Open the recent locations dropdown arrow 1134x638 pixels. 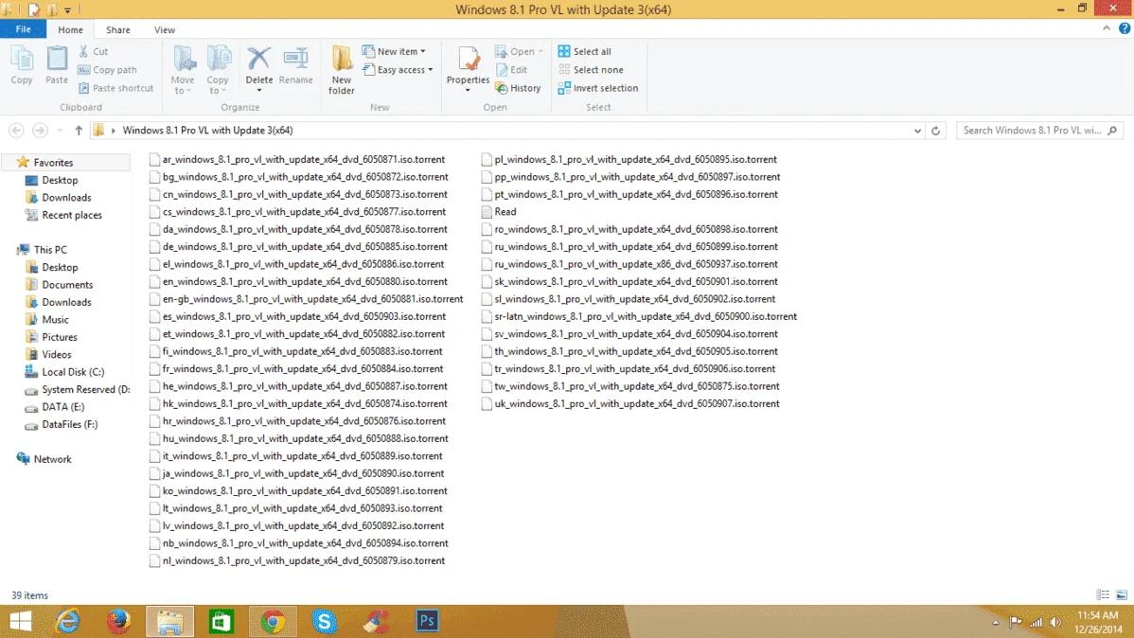[60, 131]
